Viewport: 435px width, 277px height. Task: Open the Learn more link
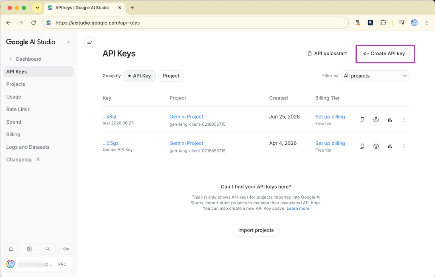(x=298, y=209)
